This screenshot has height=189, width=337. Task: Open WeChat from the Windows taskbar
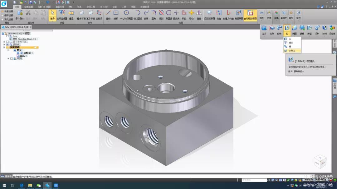[x=39, y=186]
